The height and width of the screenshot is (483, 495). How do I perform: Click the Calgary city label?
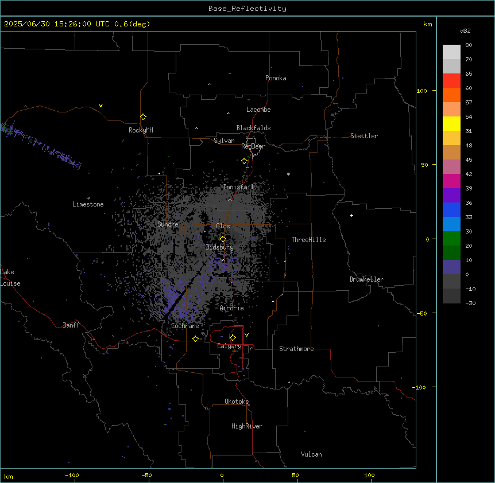coord(229,346)
